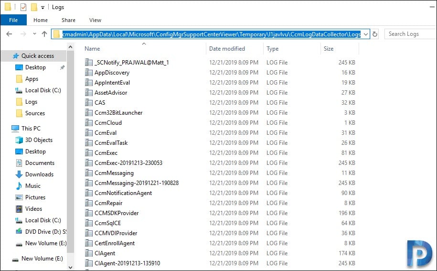Select the CertEnrollAgent file name
Image resolution: width=437 pixels, height=271 pixels.
(x=115, y=243)
